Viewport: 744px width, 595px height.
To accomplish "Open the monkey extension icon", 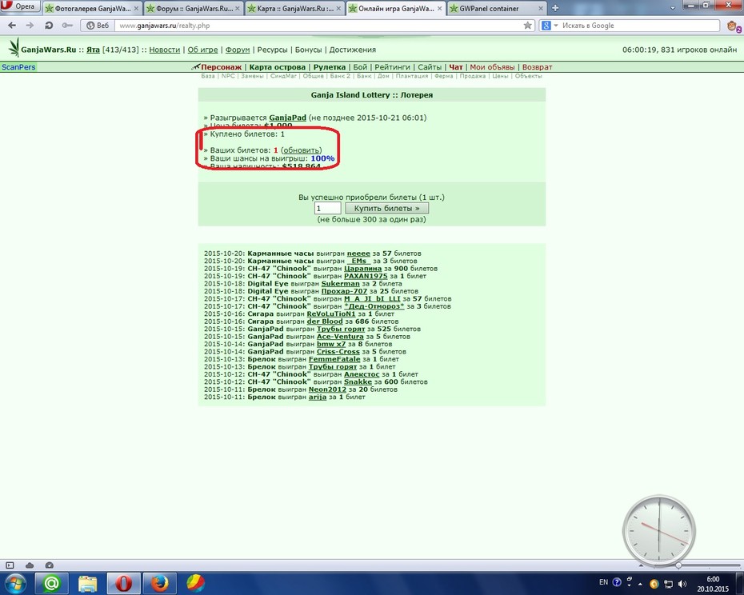I will [x=733, y=26].
